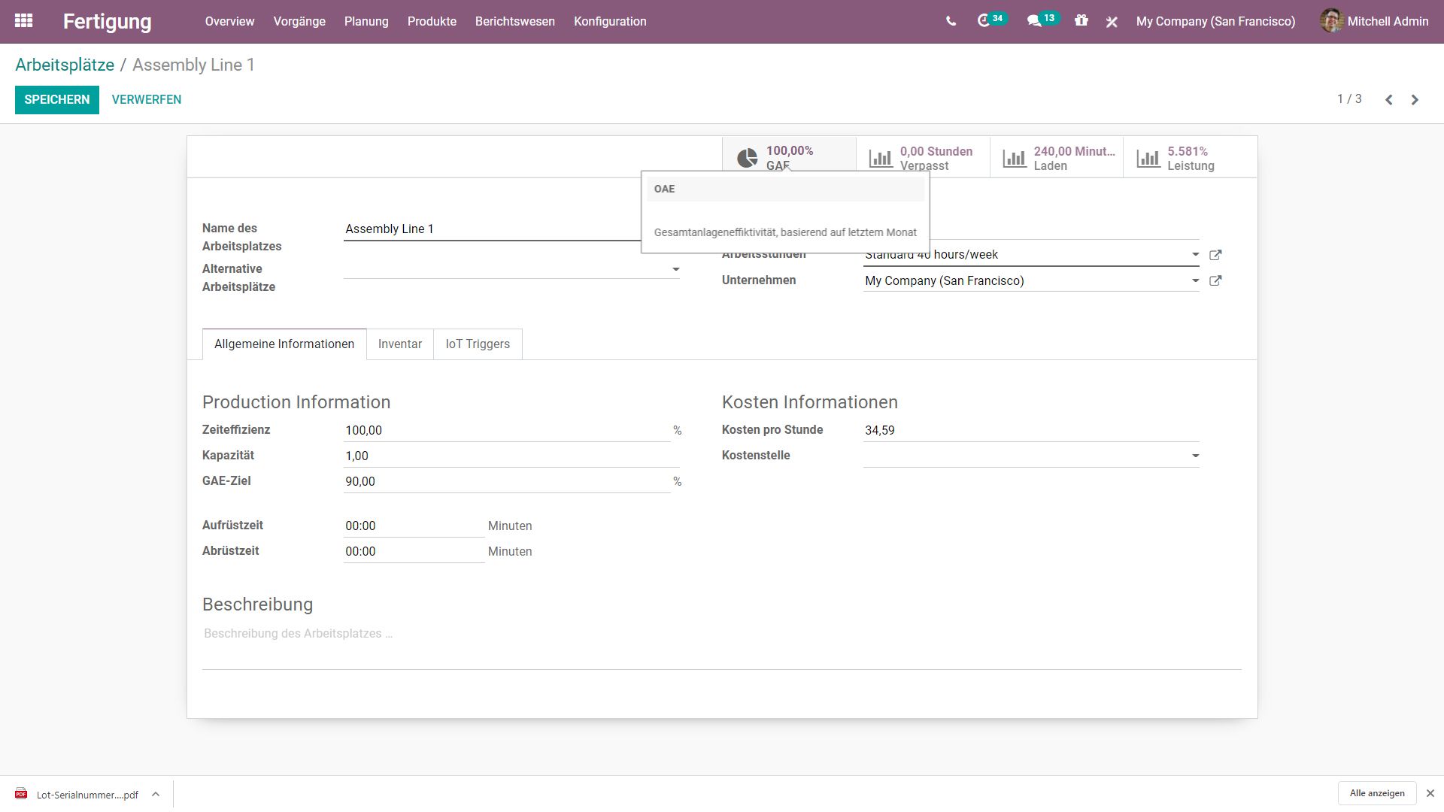Open the Berichtswesen menu
The image size is (1444, 812).
(514, 21)
